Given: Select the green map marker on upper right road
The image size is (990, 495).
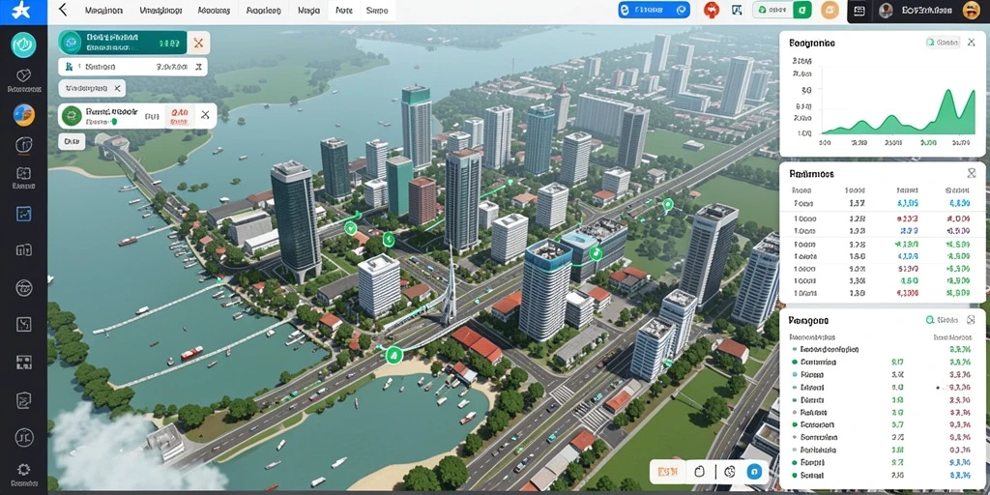Looking at the screenshot, I should click(667, 204).
